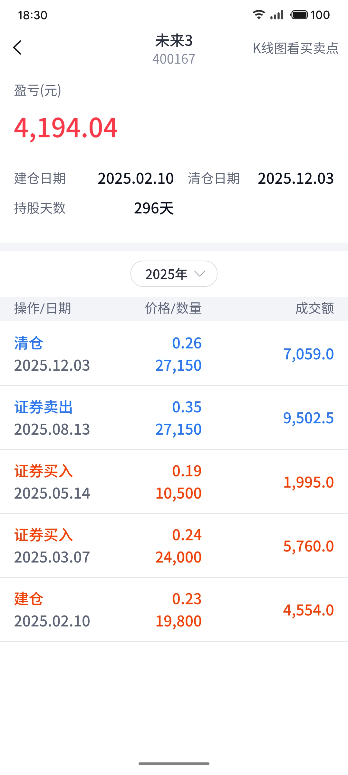Select the 证券卖出 2025.08.13 transaction
348x775 pixels.
pyautogui.click(x=174, y=418)
